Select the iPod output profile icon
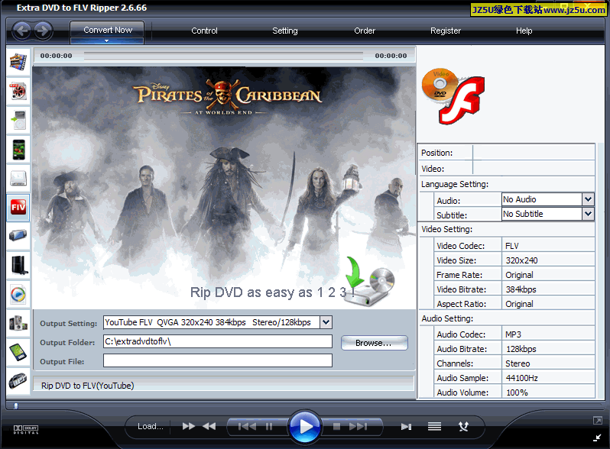 pyautogui.click(x=18, y=120)
